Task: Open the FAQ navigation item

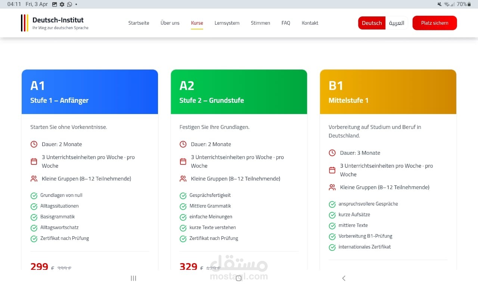Action: (x=286, y=23)
